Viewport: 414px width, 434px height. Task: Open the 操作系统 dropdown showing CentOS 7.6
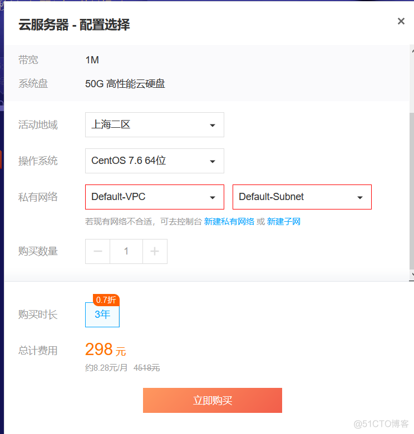[x=154, y=161]
